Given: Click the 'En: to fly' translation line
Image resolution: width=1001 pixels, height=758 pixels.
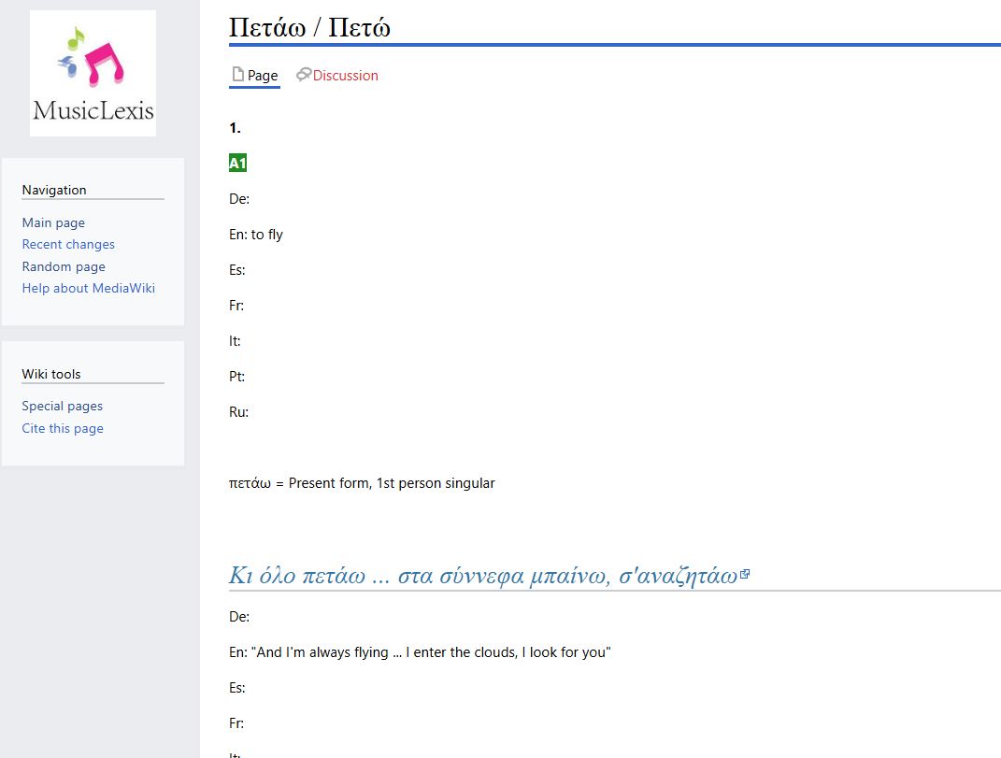Looking at the screenshot, I should [x=256, y=235].
